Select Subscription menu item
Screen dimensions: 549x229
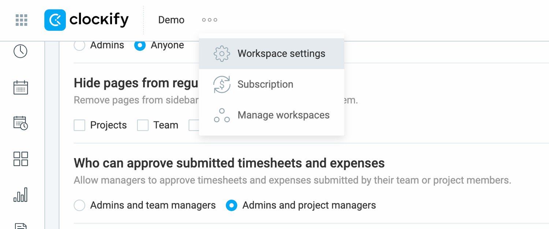tap(272, 84)
